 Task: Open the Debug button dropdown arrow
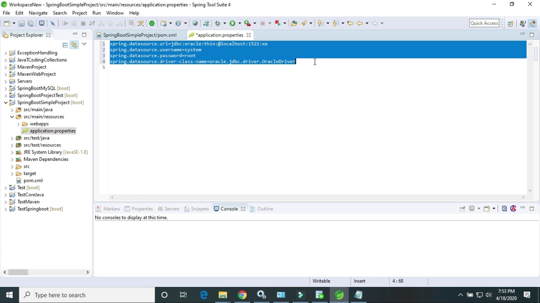224,23
